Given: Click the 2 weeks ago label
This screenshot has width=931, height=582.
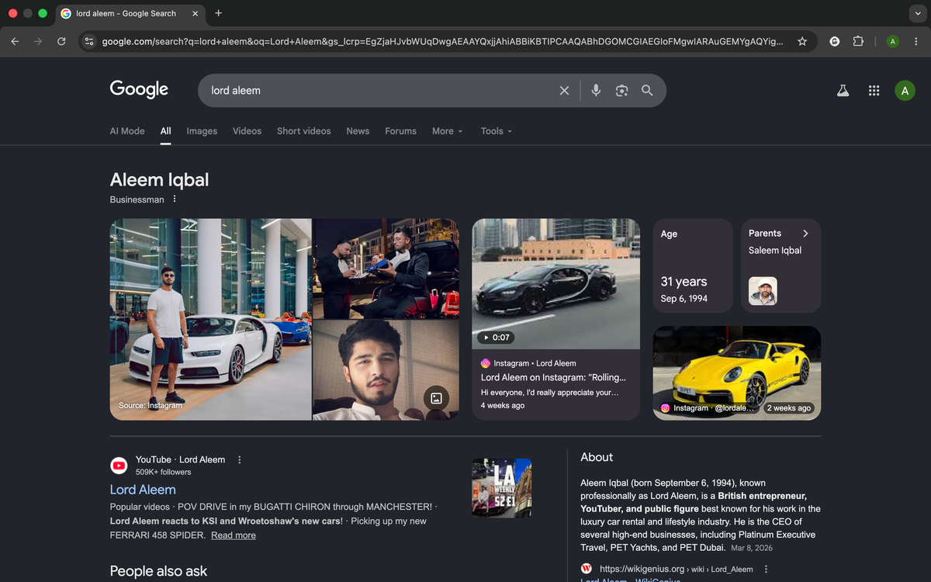Looking at the screenshot, I should pos(789,408).
